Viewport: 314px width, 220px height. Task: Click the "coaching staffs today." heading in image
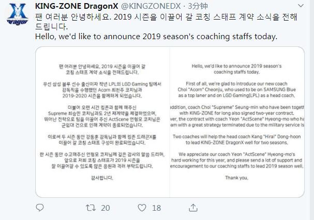coord(238,73)
